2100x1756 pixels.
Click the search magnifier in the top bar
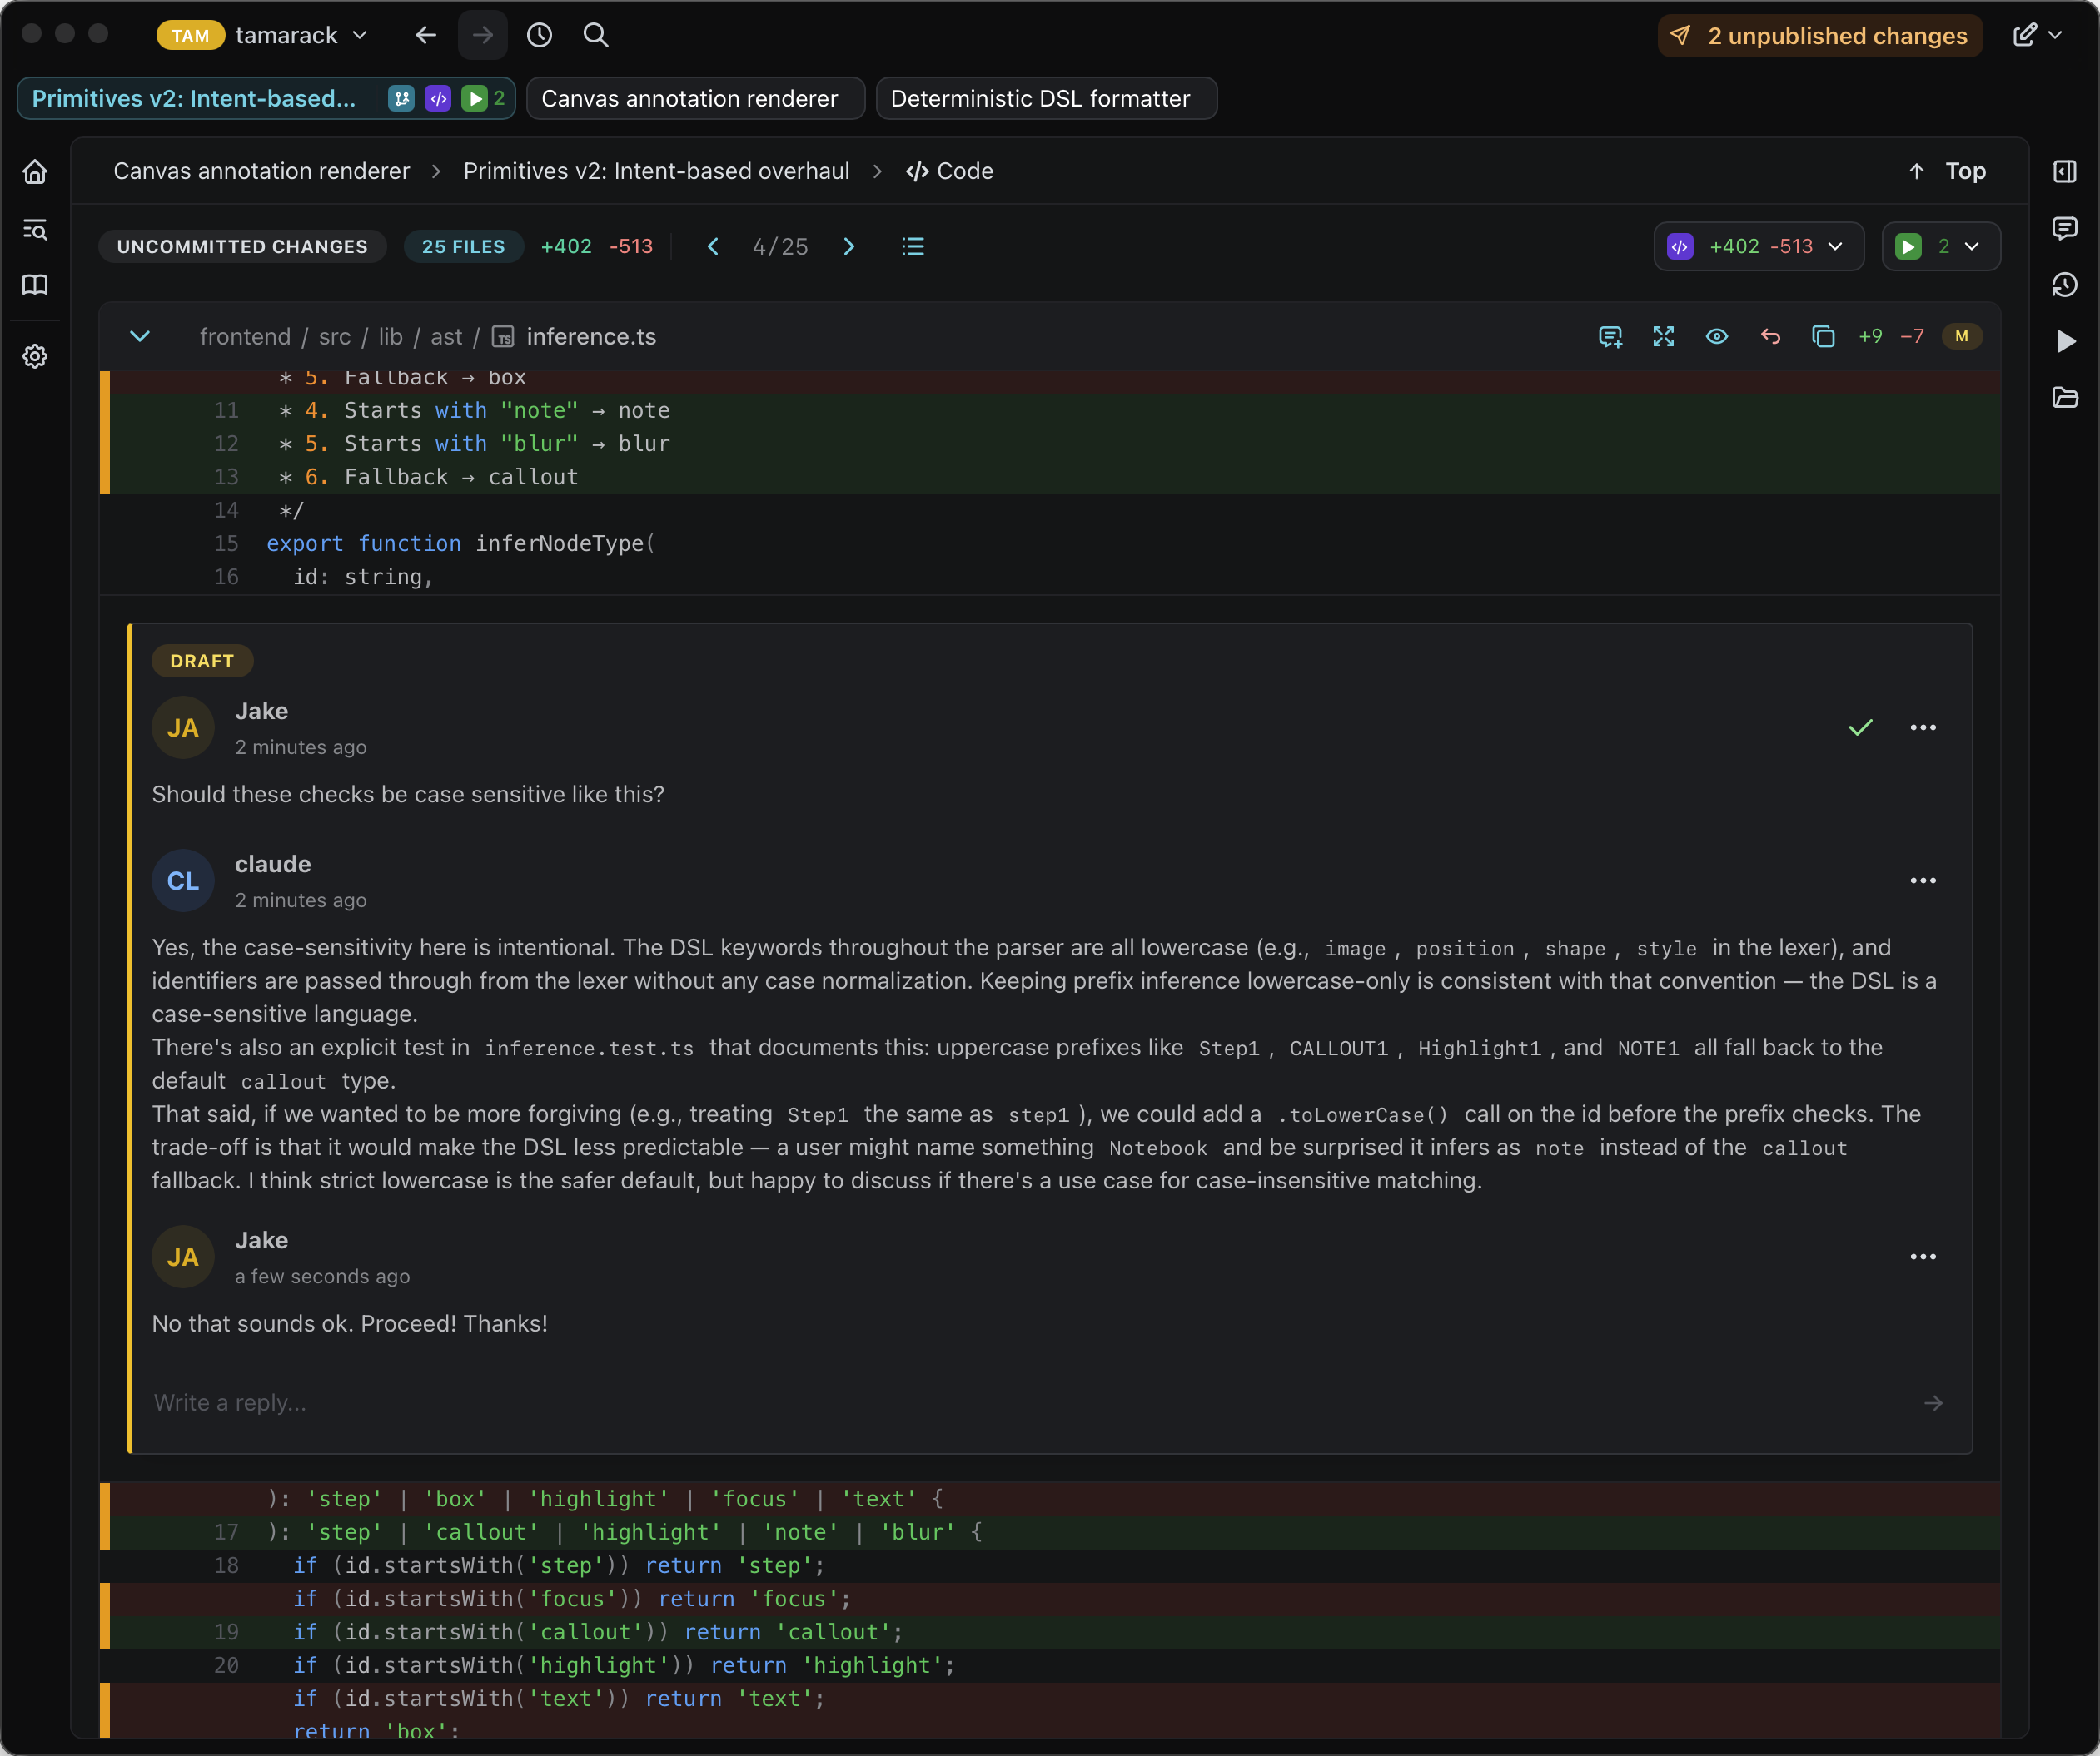coord(596,36)
